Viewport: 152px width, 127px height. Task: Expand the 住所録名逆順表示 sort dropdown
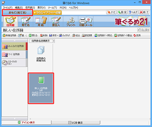coord(54,41)
